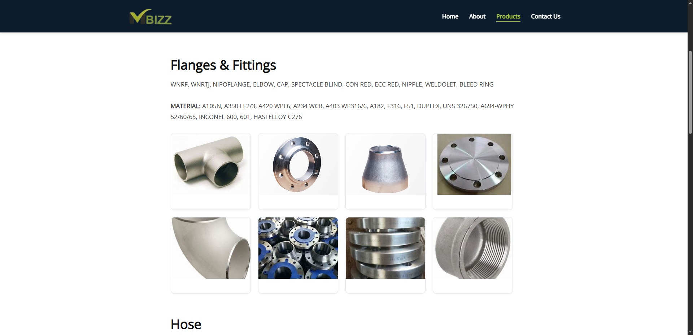Screen dimensions: 693x335
Task: Open the 90 degree elbow image
Action: point(211,248)
